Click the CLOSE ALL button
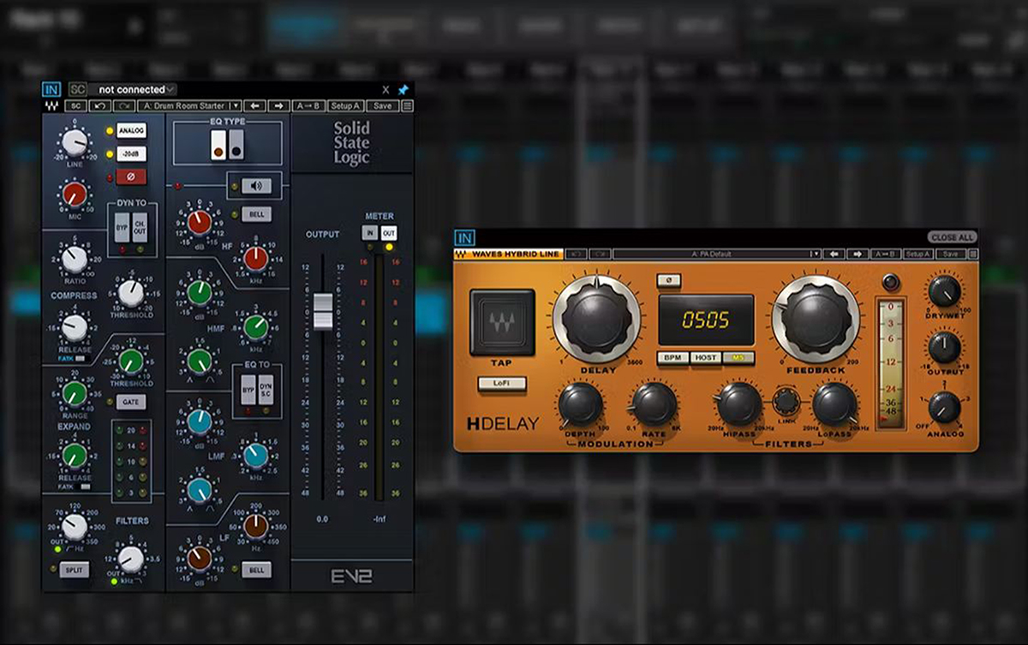The image size is (1028, 645). [952, 237]
